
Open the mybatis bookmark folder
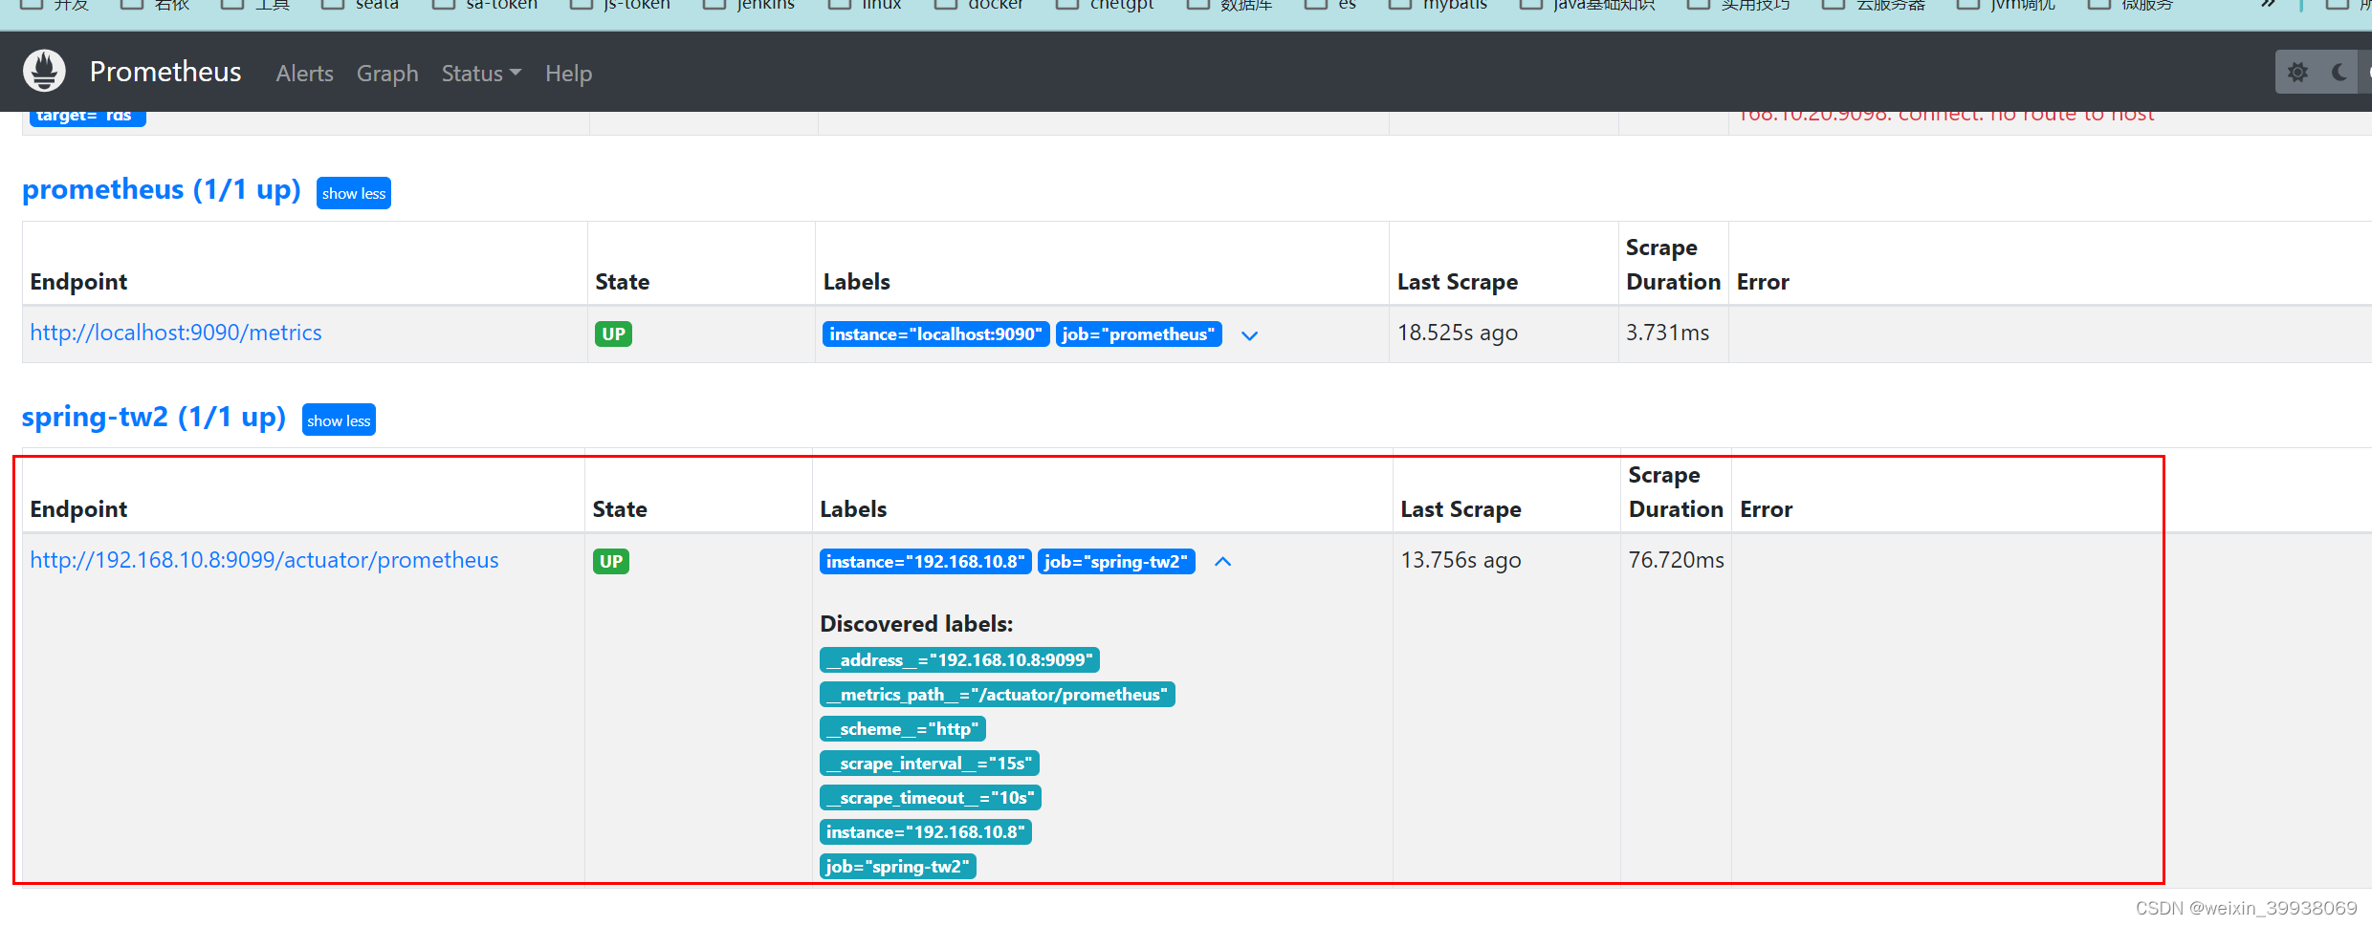pos(1439,5)
